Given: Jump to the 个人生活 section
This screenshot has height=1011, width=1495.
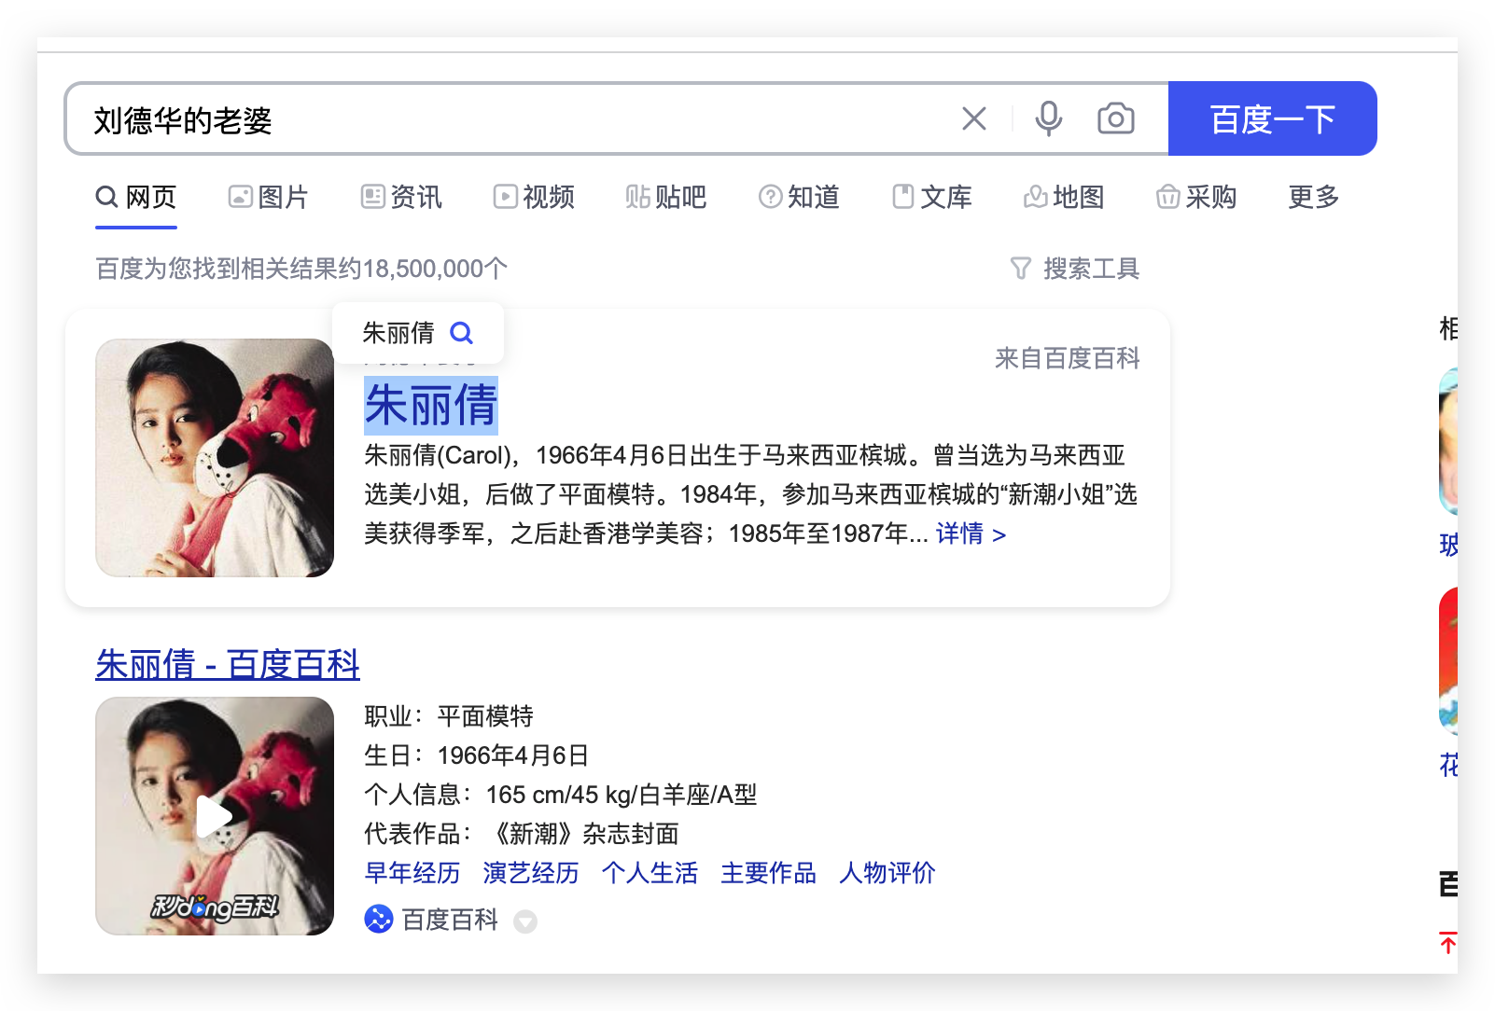Looking at the screenshot, I should click(650, 873).
